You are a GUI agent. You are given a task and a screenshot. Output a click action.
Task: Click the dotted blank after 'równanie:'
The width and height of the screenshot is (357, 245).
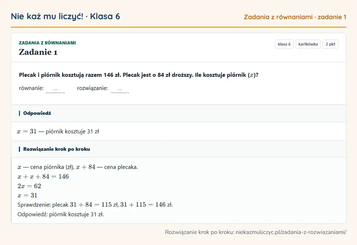click(x=55, y=89)
